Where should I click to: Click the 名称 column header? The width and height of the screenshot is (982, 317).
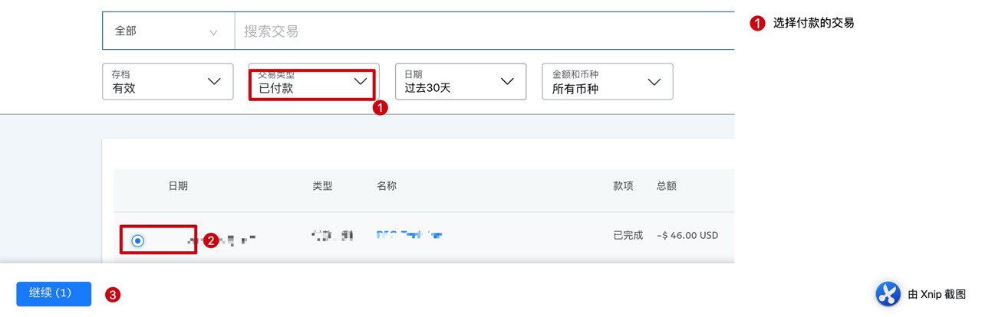(387, 186)
